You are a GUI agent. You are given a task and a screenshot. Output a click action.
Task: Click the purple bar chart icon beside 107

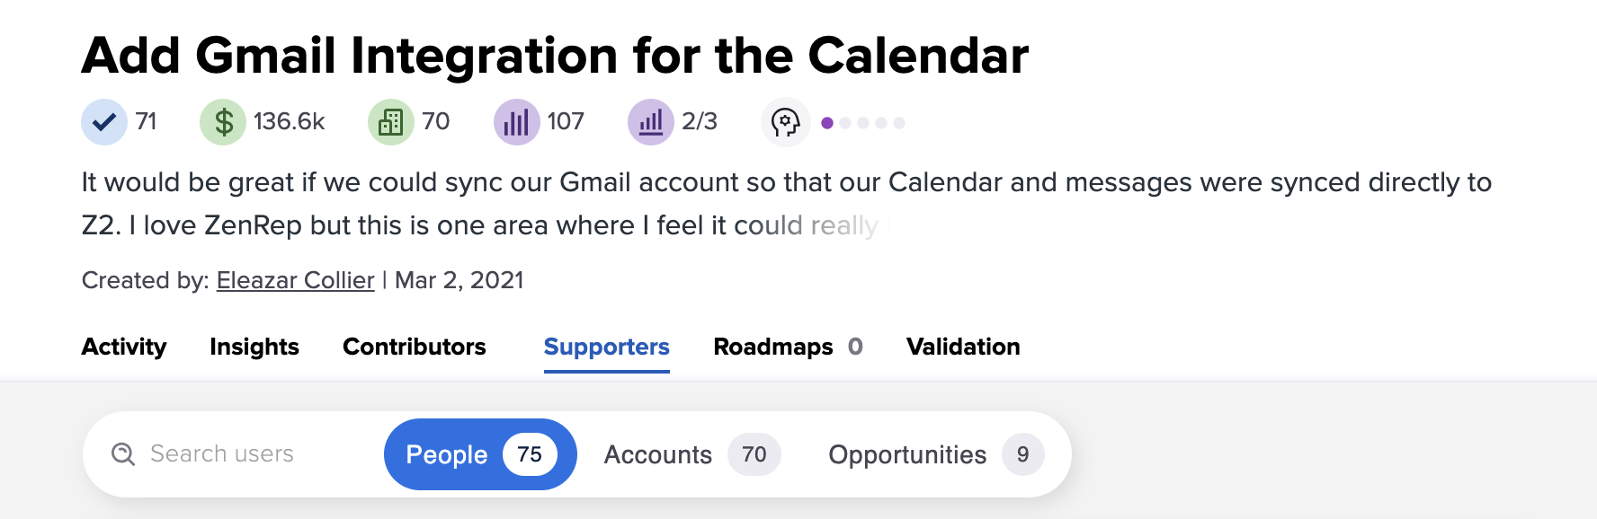coord(516,122)
